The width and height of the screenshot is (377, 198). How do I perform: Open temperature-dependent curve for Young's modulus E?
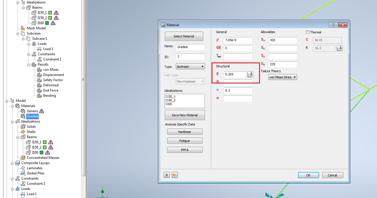[x=250, y=74]
